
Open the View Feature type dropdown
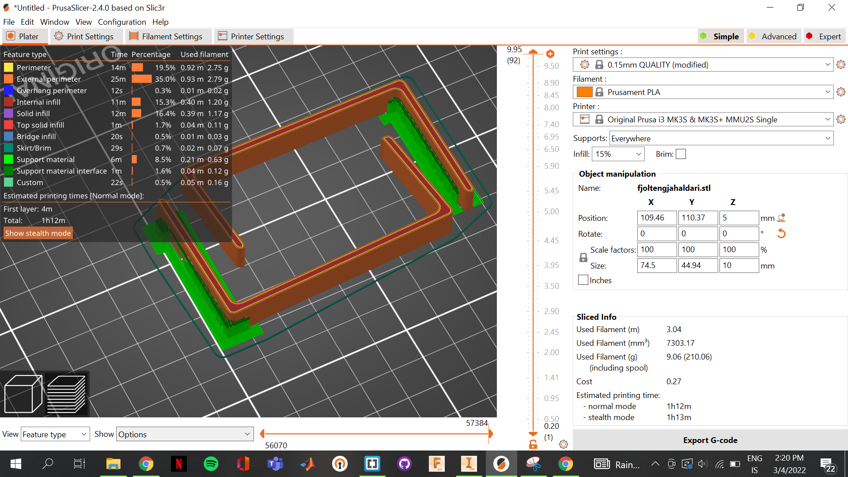[x=55, y=434]
